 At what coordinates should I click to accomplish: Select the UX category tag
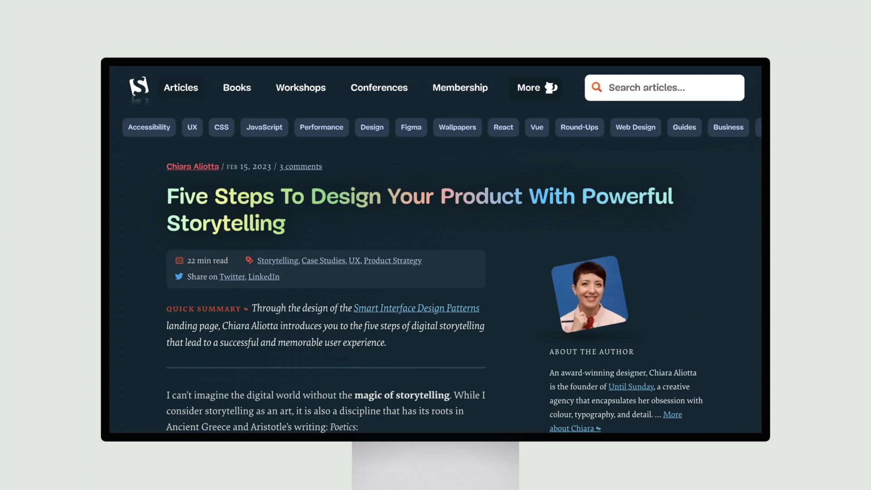point(192,127)
